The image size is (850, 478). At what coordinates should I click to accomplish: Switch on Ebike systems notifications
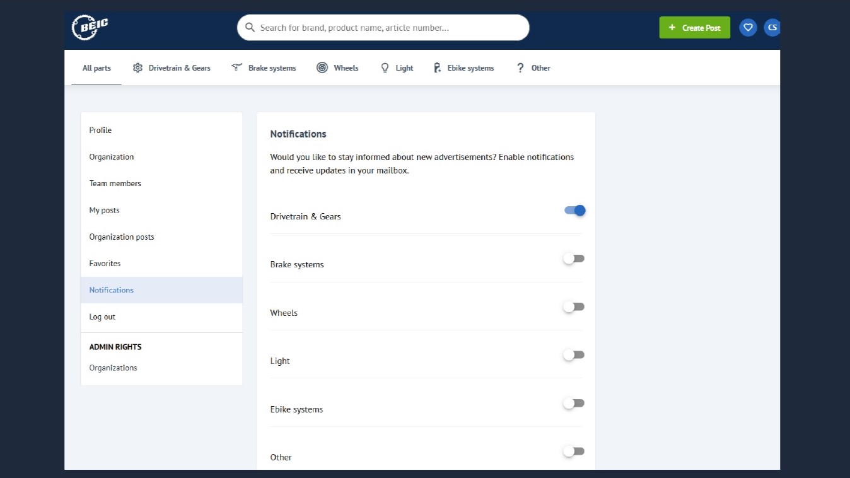point(574,404)
